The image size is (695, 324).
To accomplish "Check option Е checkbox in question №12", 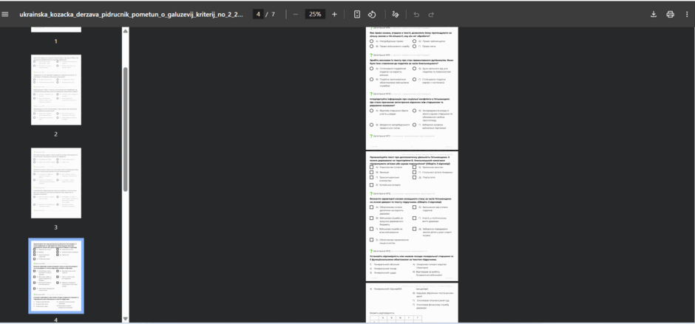I will tap(371, 239).
